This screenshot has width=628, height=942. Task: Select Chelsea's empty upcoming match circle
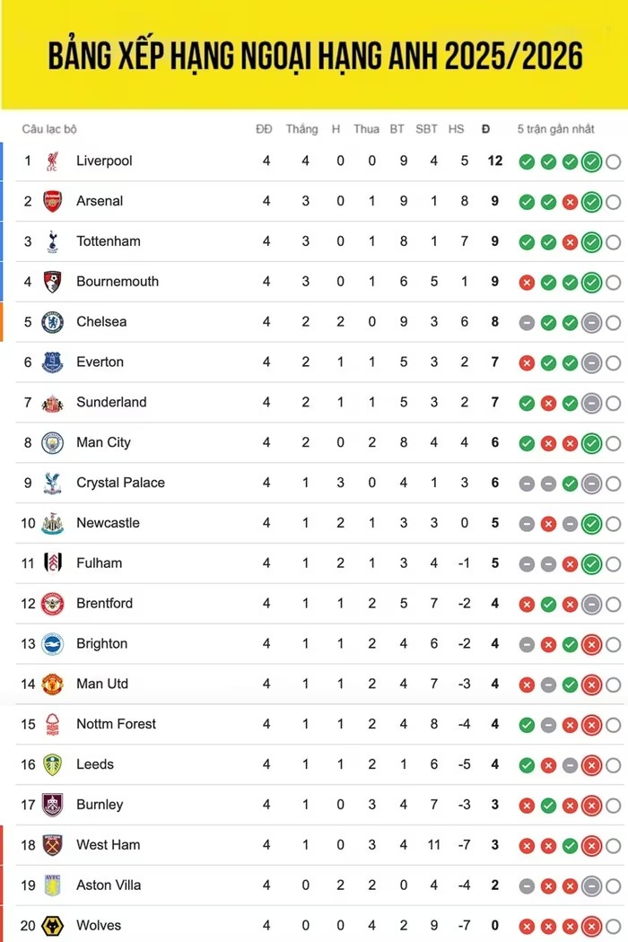coord(613,323)
